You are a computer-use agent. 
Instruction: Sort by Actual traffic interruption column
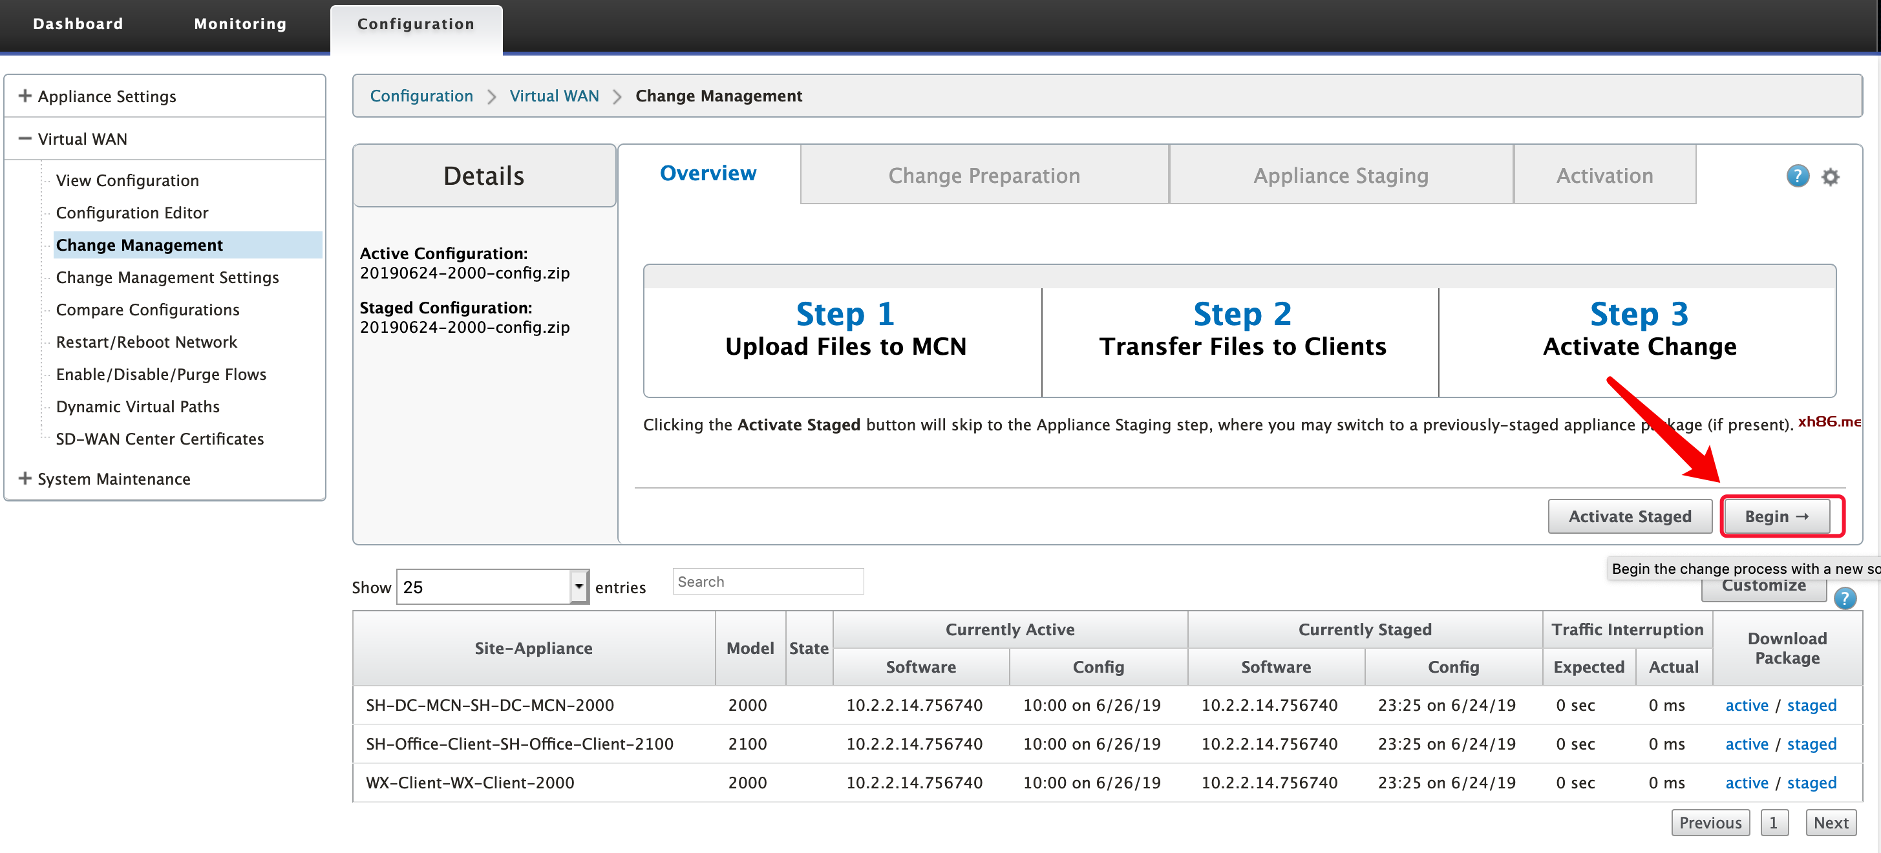(x=1673, y=666)
